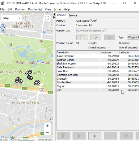
Task: Zoom in on the map
Action: point(47,126)
